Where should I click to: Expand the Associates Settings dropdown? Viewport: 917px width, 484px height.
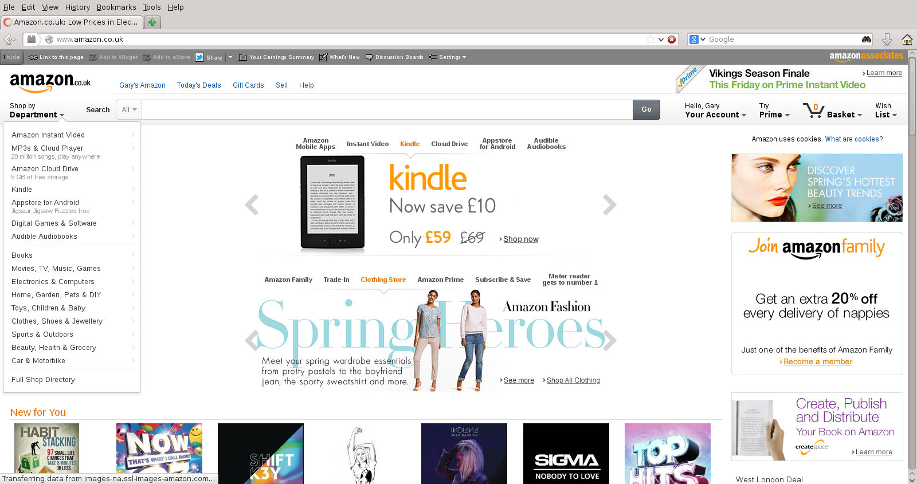(x=447, y=57)
